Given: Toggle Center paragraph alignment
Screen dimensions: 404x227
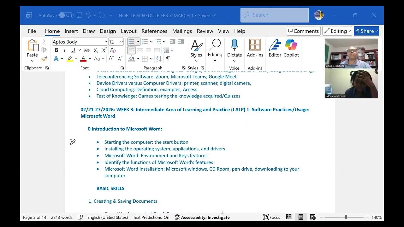Looking at the screenshot, I should [x=140, y=50].
